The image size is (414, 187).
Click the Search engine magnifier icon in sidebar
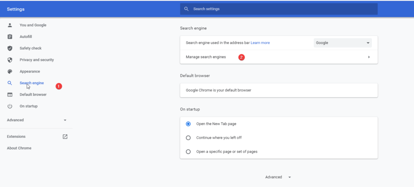point(10,83)
